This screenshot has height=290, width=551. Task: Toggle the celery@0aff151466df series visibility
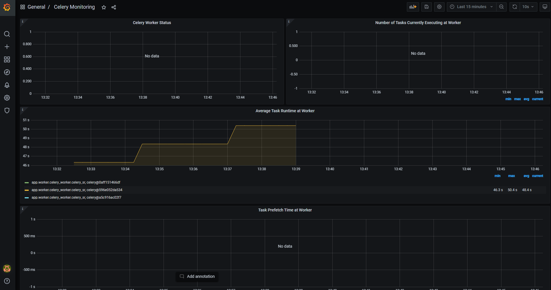[x=76, y=182]
